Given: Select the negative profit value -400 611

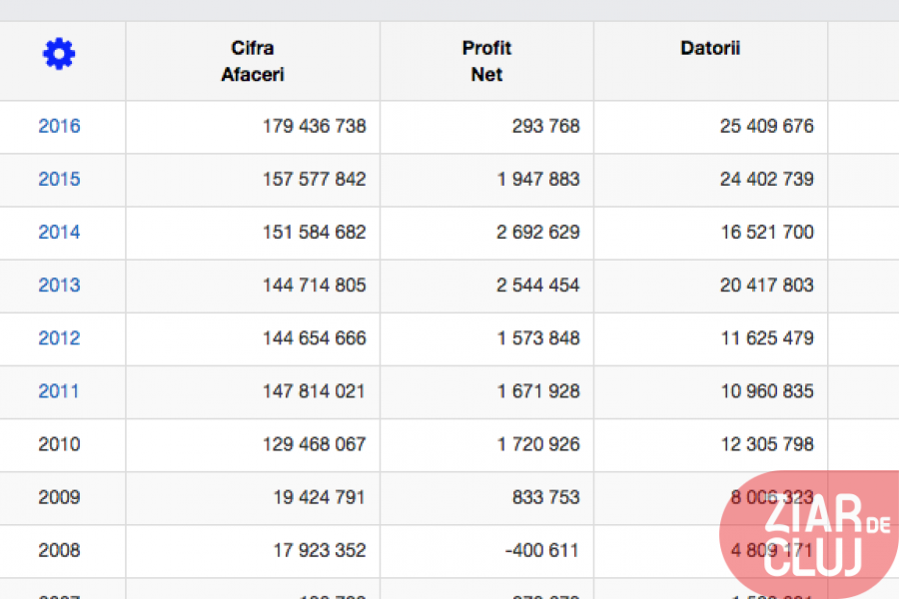Looking at the screenshot, I should tap(538, 550).
